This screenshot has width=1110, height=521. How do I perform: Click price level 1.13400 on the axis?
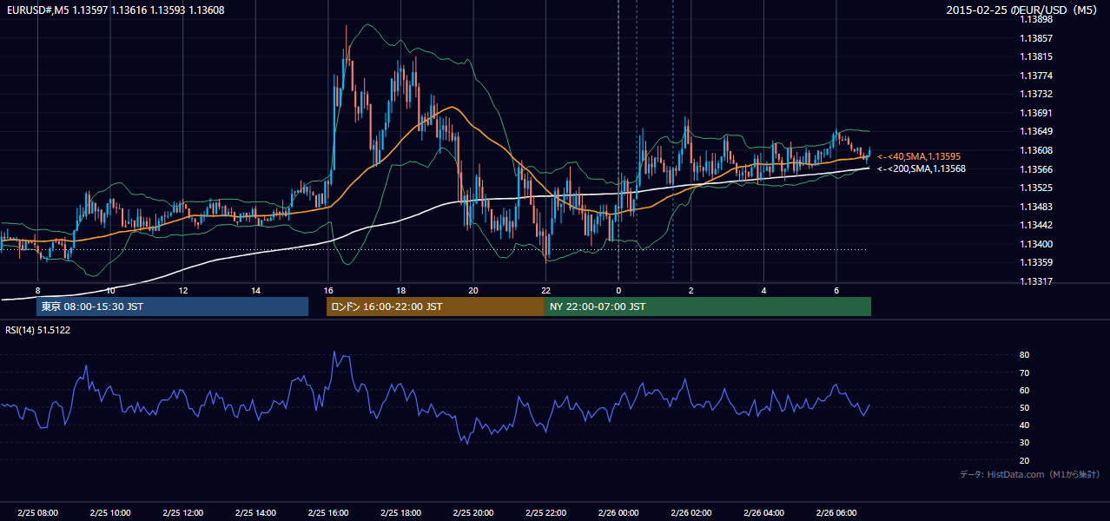(1036, 244)
